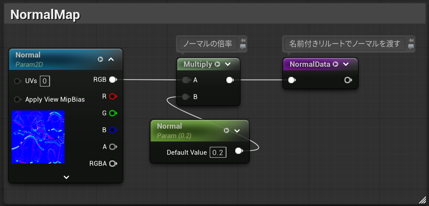The image size is (429, 206).
Task: Click Multiply node's output pin
Action: pyautogui.click(x=230, y=80)
